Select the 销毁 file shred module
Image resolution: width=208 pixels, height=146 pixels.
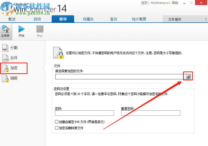10,78
